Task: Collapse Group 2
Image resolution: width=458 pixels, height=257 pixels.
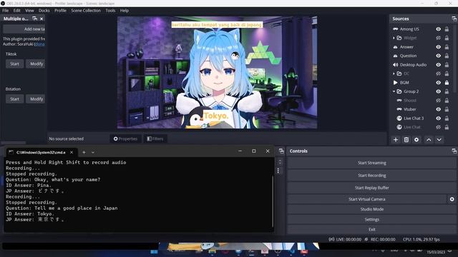Action: [x=394, y=91]
